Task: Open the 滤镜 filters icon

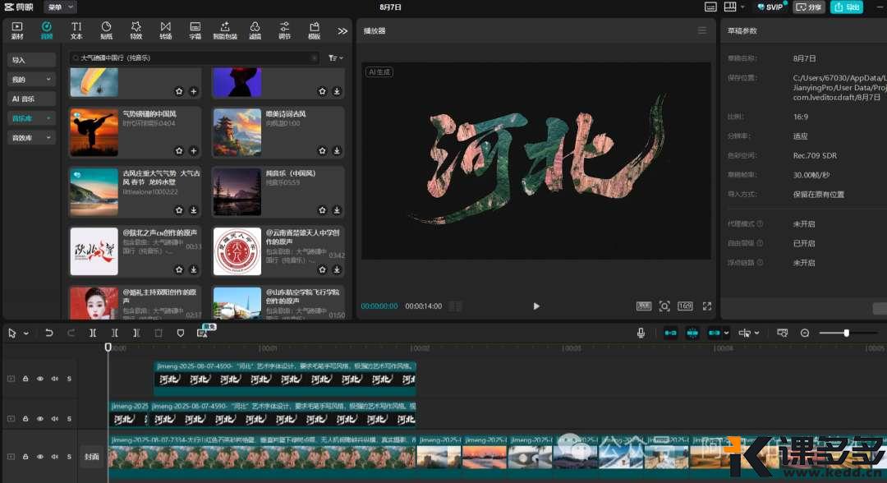Action: pyautogui.click(x=255, y=30)
